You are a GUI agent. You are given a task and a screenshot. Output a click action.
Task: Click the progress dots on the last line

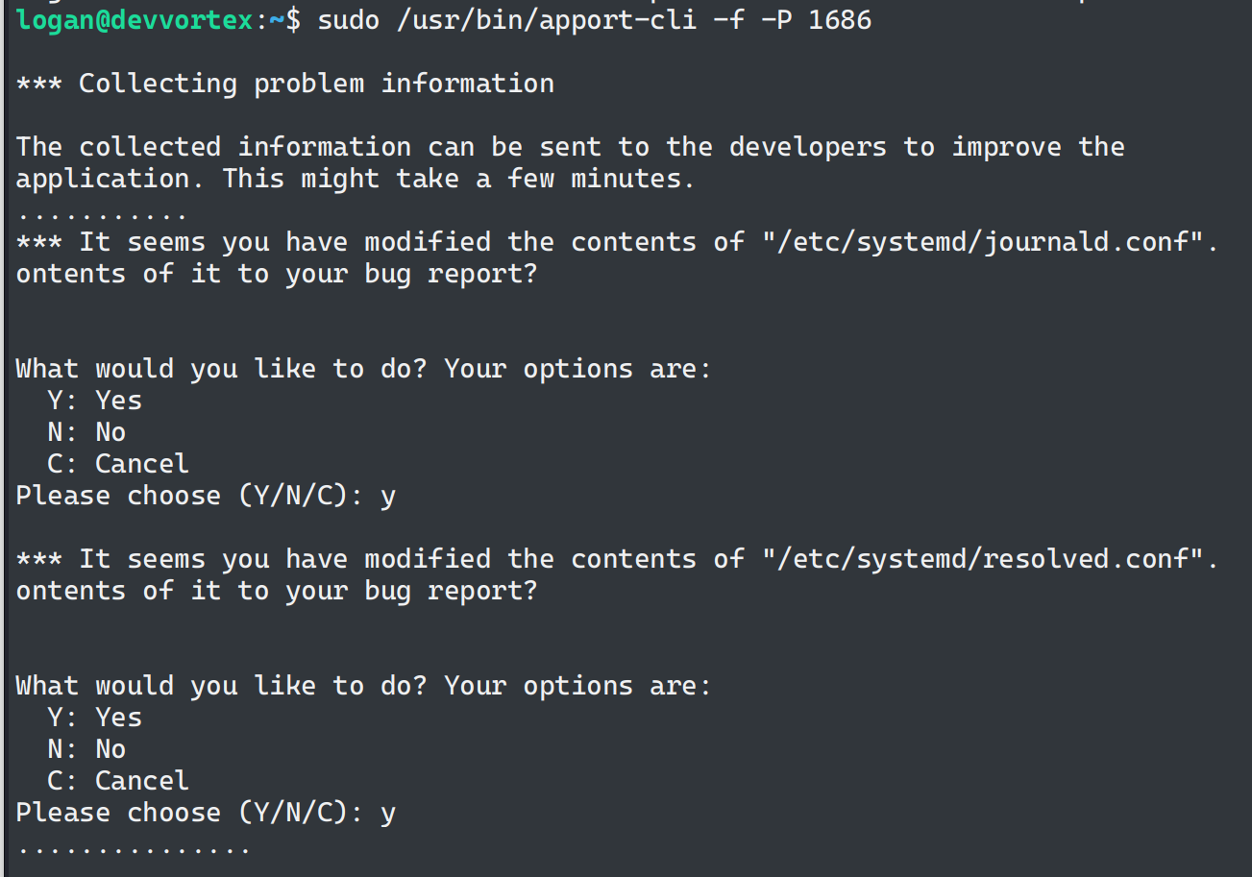tap(134, 849)
